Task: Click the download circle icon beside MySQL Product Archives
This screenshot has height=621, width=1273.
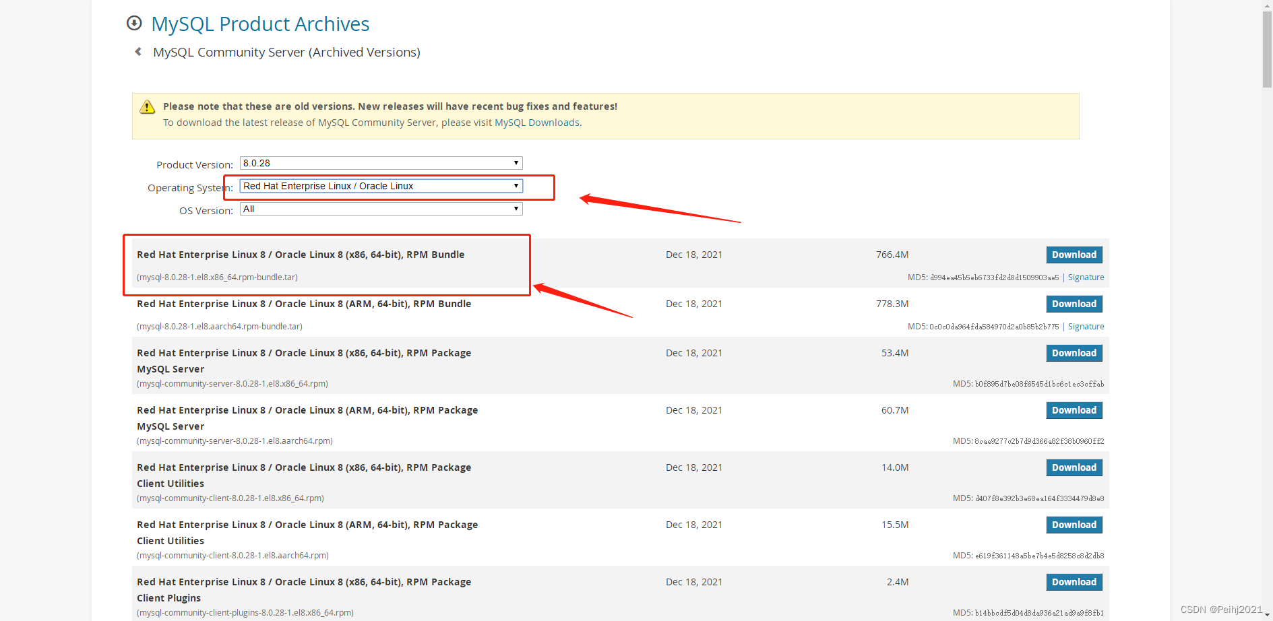Action: coord(134,24)
